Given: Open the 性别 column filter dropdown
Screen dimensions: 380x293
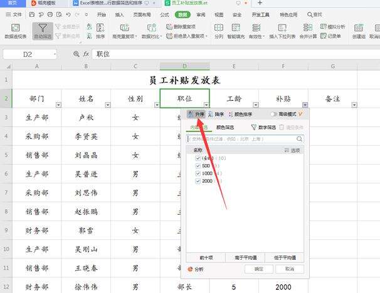Looking at the screenshot, I should coord(157,105).
